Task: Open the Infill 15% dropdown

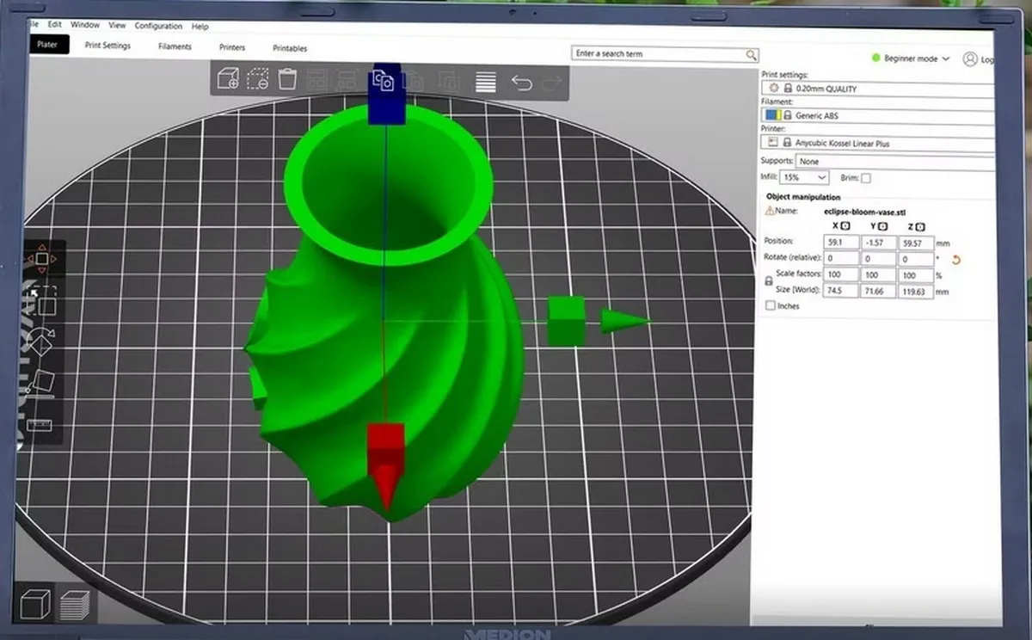Action: (804, 177)
